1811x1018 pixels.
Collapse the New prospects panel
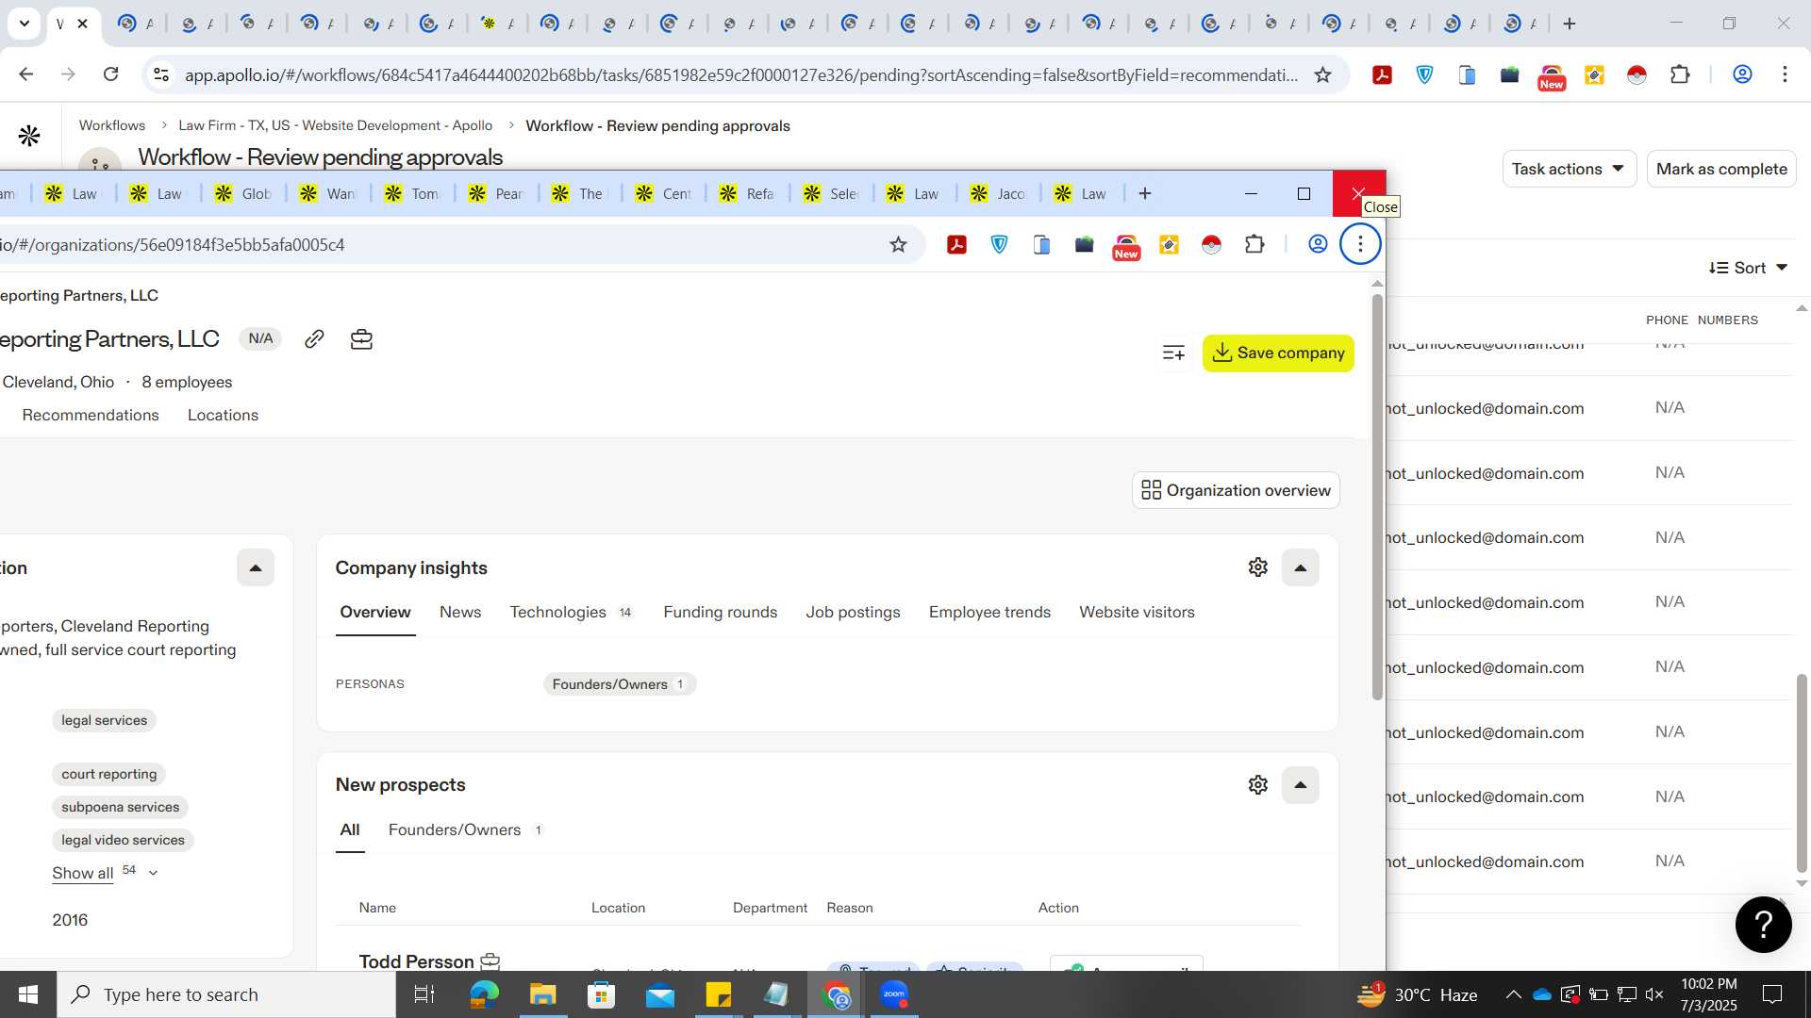[x=1300, y=785]
